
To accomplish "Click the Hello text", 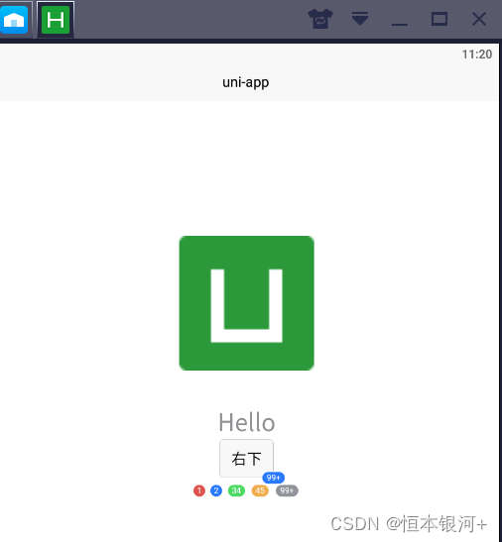I will click(247, 422).
